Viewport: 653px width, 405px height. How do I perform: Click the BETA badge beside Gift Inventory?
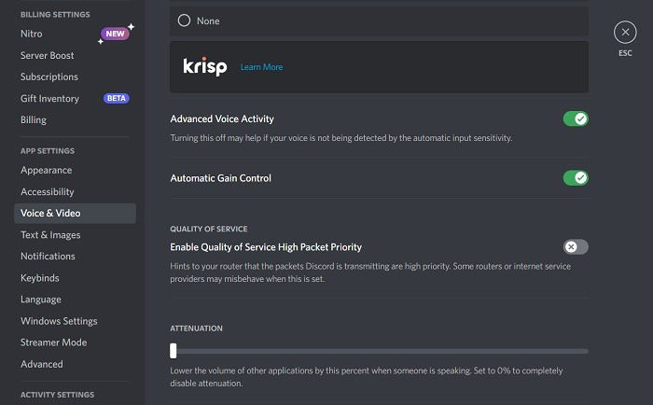[x=117, y=98]
